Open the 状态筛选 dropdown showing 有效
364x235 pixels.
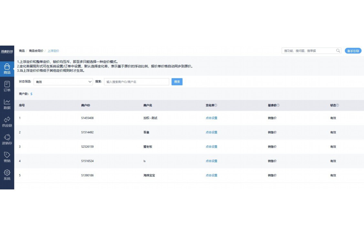point(63,82)
